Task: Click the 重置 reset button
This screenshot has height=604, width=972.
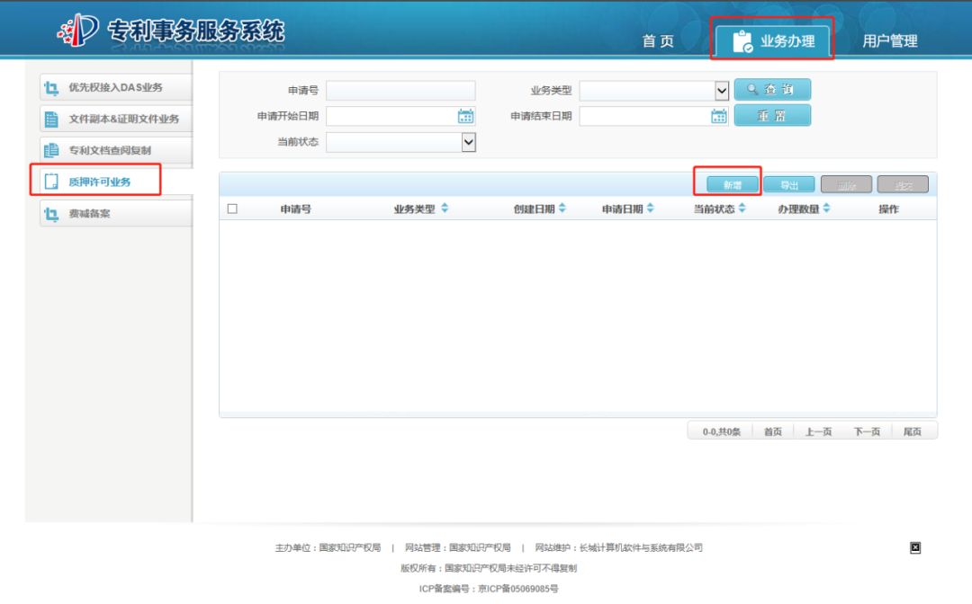Action: pyautogui.click(x=772, y=116)
